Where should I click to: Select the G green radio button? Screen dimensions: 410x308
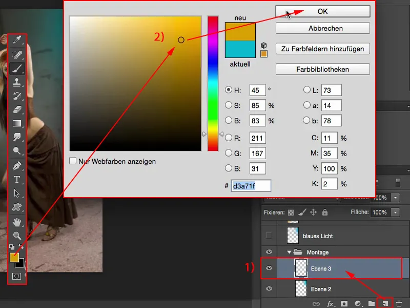[229, 152]
